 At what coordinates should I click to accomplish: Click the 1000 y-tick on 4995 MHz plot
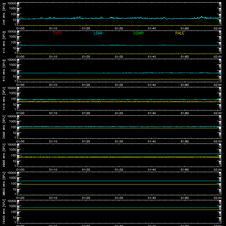point(13,150)
